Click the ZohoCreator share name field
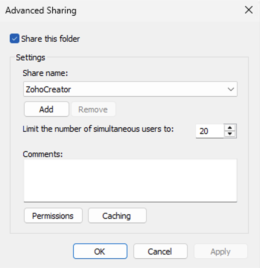This screenshot has height=268, width=260. pos(123,89)
